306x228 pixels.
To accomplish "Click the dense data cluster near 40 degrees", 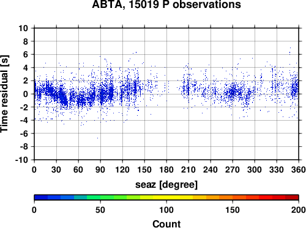I will coord(64,99).
